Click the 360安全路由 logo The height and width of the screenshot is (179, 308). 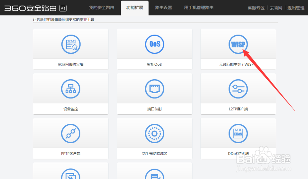coord(30,8)
